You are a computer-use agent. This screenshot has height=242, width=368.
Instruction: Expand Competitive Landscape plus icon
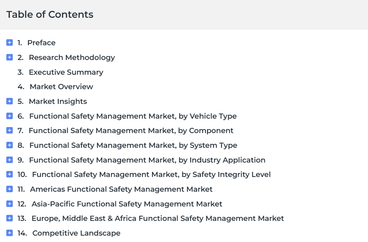coord(9,233)
